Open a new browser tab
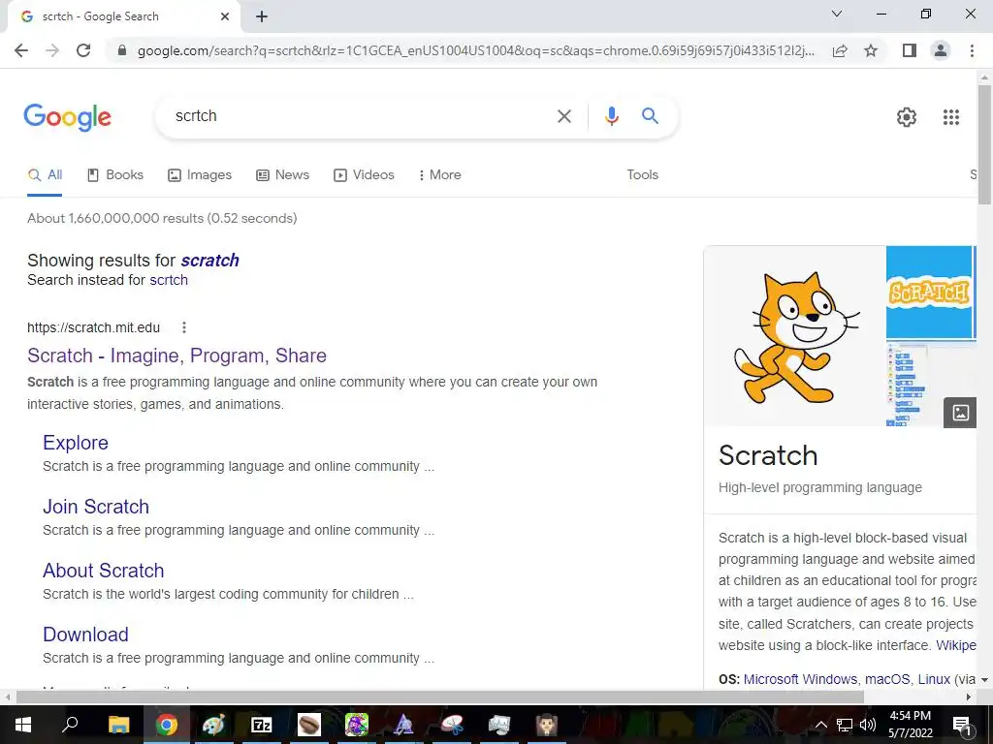This screenshot has height=744, width=993. [262, 16]
